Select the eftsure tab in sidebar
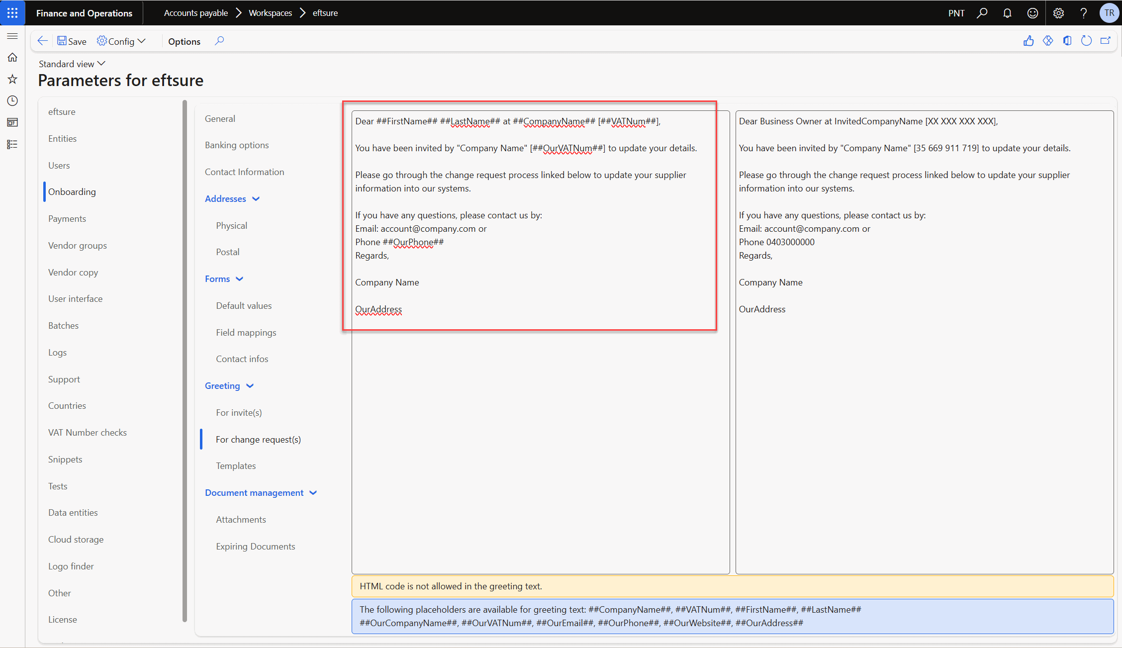Image resolution: width=1122 pixels, height=648 pixels. pyautogui.click(x=62, y=112)
